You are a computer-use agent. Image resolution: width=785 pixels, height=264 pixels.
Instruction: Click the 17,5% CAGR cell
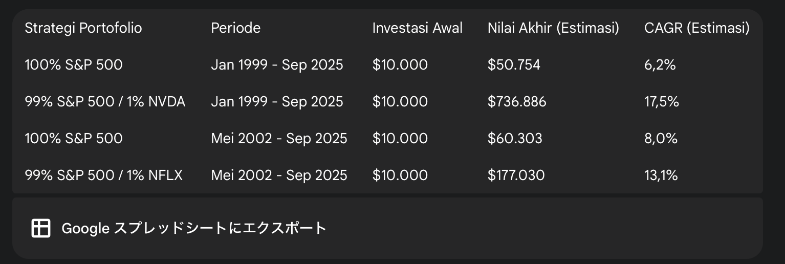[661, 102]
